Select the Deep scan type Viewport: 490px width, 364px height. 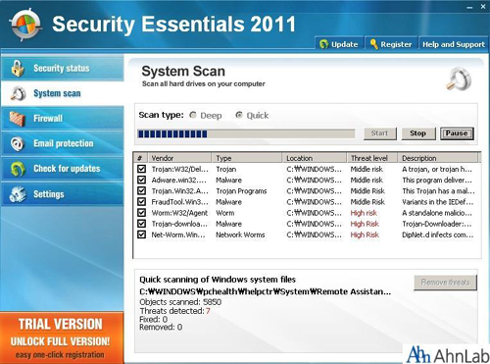(193, 115)
